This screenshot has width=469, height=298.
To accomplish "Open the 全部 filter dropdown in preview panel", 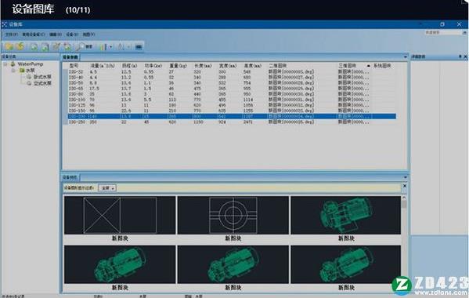I will (x=107, y=188).
